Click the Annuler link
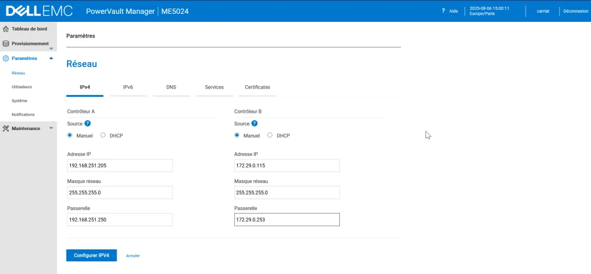Image resolution: width=591 pixels, height=274 pixels. pyautogui.click(x=133, y=256)
